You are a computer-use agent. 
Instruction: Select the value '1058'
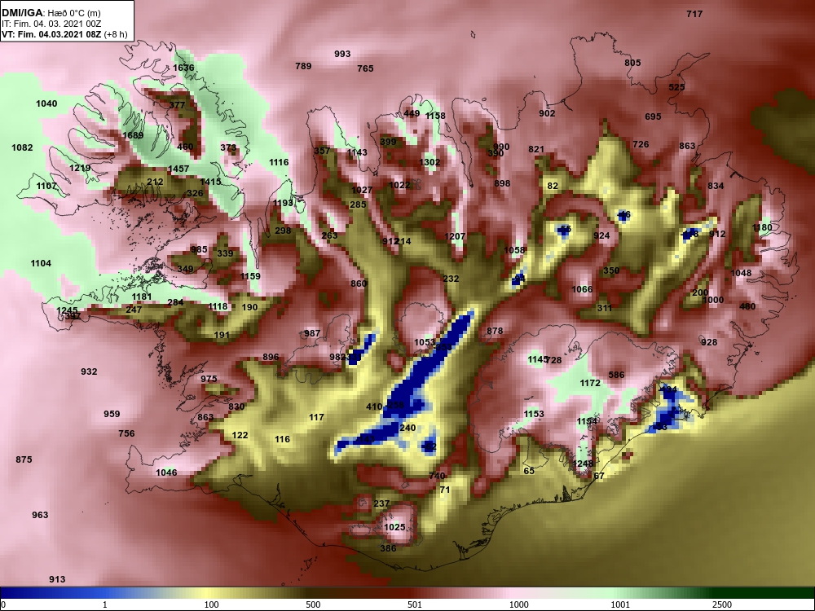514,250
